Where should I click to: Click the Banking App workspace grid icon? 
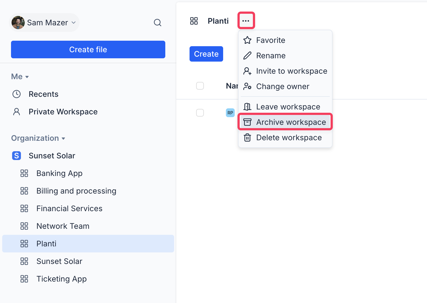click(24, 173)
